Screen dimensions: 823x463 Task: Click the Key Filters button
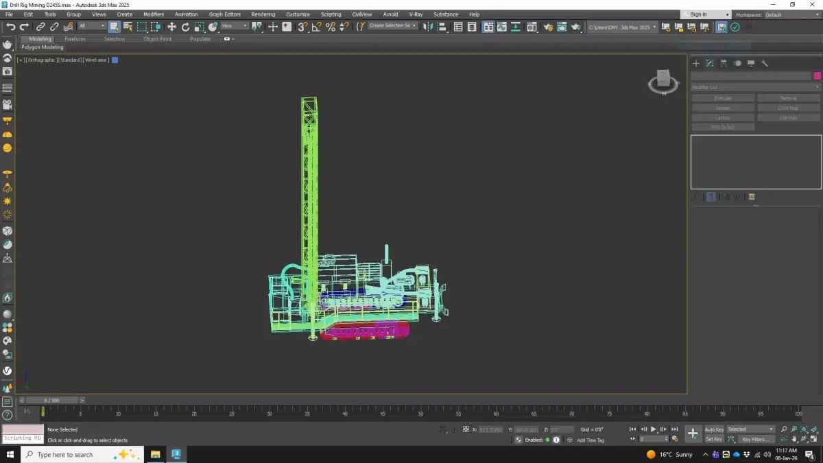point(755,439)
